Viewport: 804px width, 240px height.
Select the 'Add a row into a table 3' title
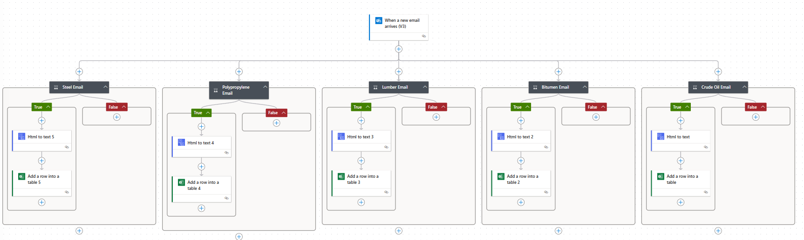coord(363,179)
